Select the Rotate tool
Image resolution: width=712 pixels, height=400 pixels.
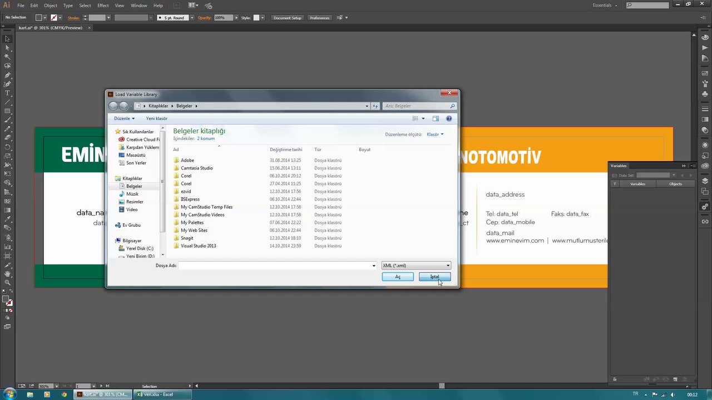[8, 147]
